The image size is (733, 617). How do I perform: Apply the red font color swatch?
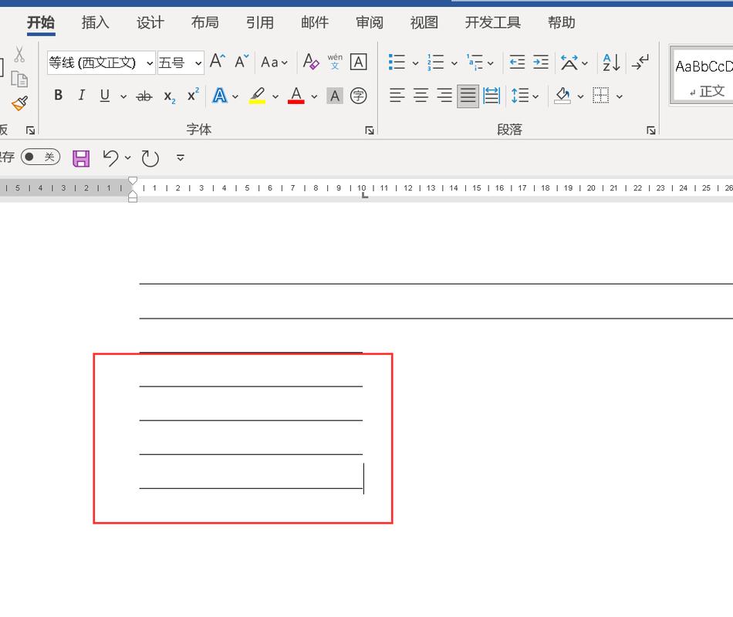[296, 96]
